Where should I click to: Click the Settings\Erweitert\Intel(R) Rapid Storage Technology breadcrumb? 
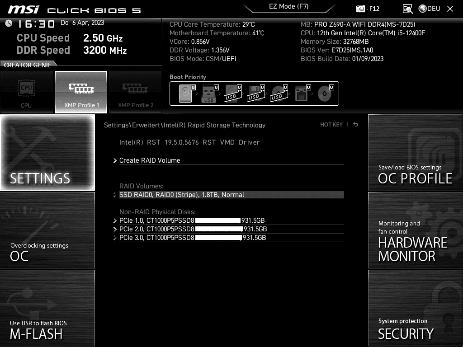point(184,125)
